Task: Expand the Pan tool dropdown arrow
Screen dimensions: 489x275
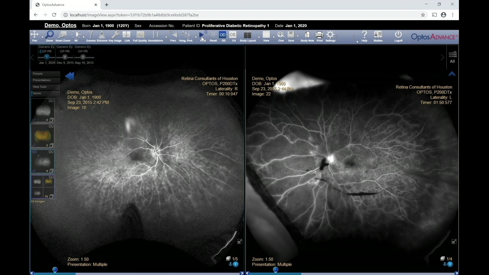Action: click(42, 37)
